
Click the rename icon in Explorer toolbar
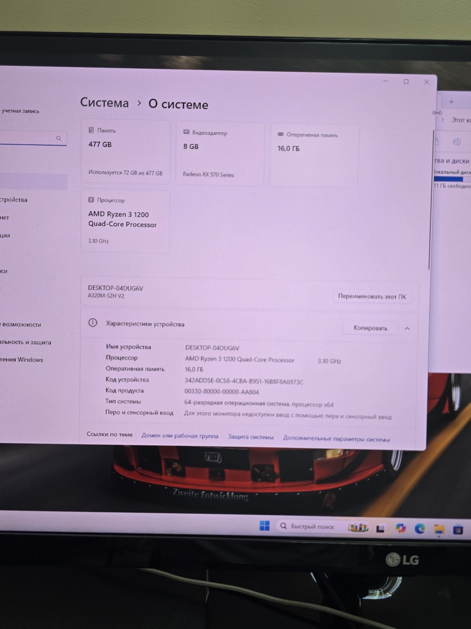click(457, 142)
